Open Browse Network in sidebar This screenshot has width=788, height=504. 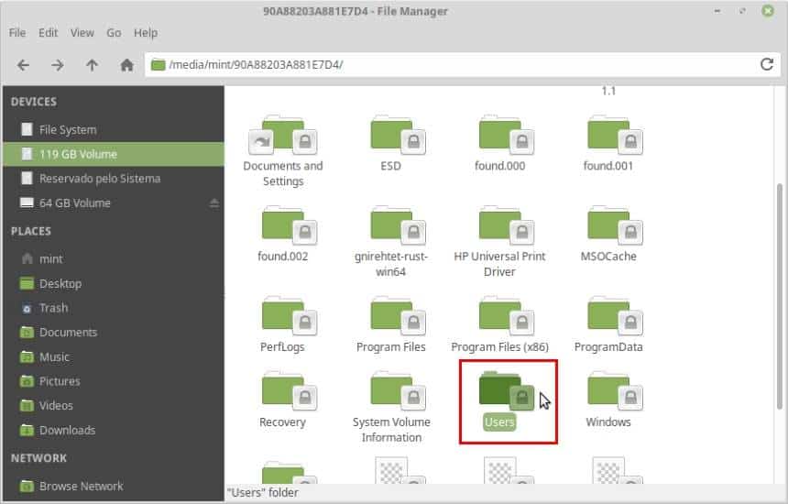pyautogui.click(x=114, y=486)
